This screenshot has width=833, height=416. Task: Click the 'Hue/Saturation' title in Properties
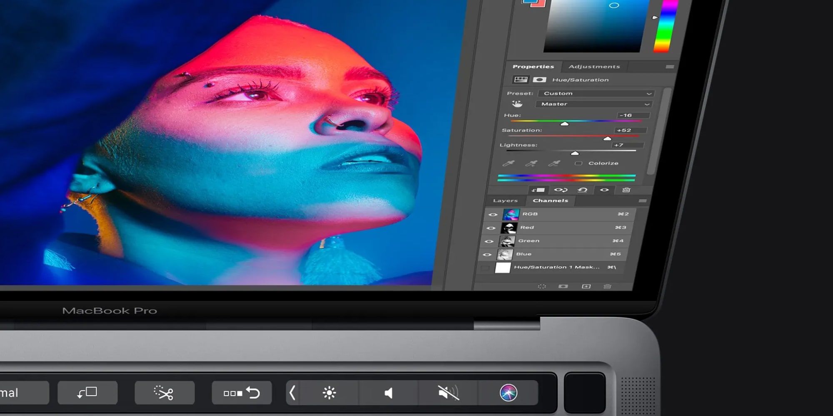[580, 80]
